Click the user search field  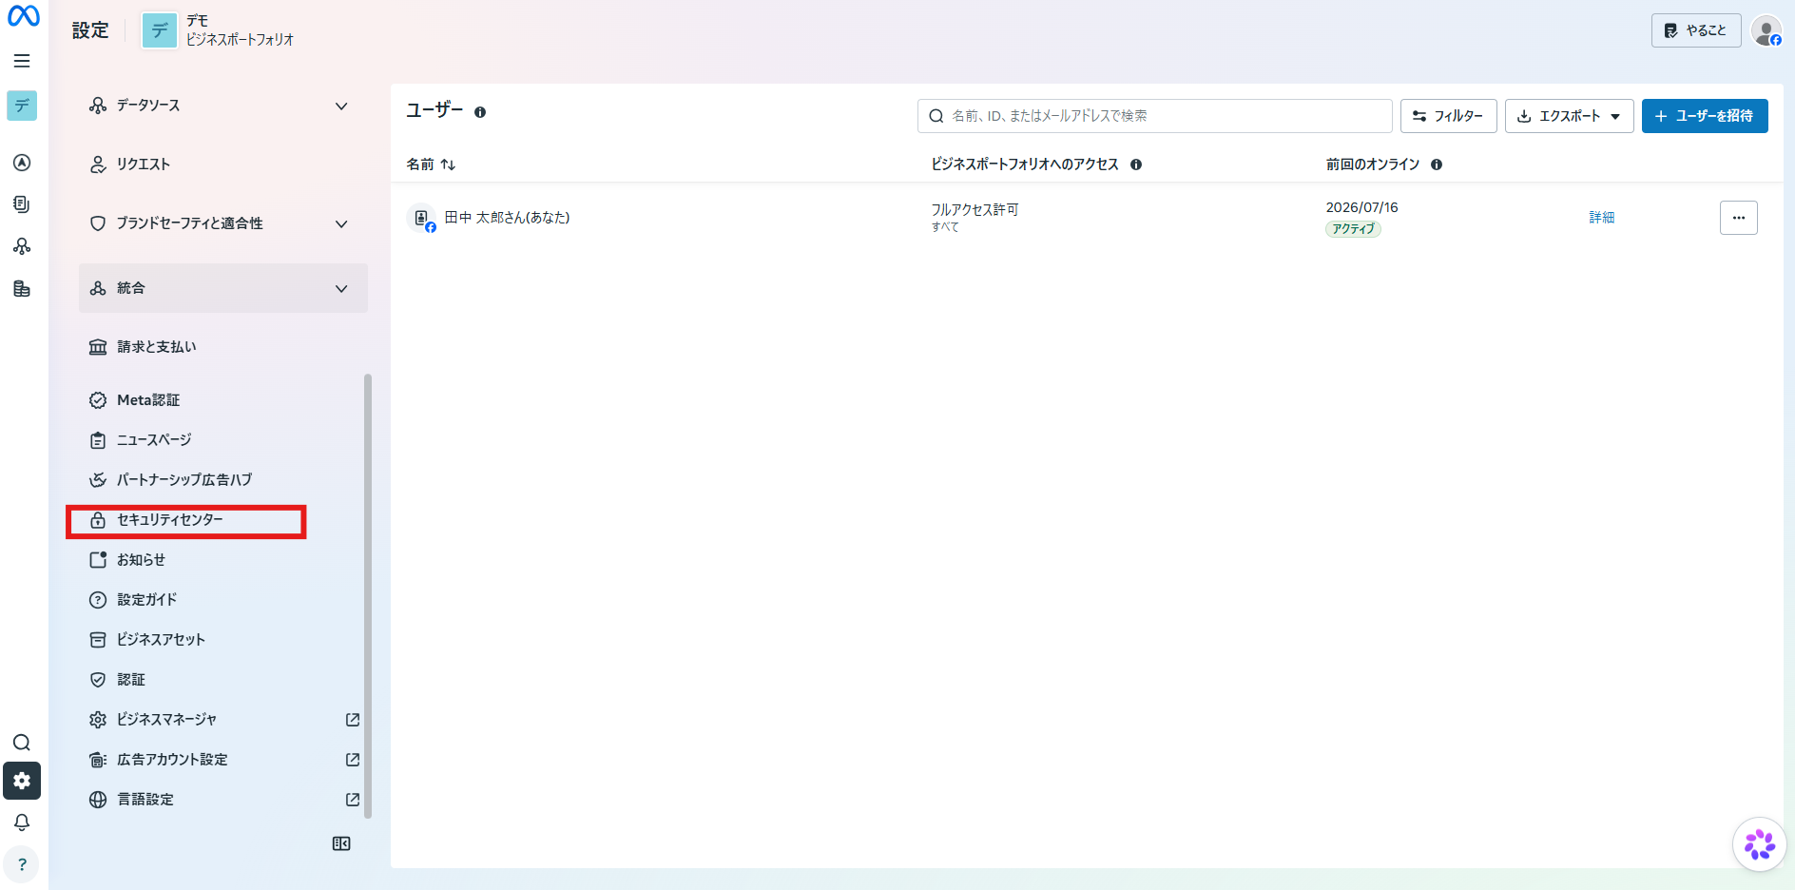pyautogui.click(x=1155, y=116)
